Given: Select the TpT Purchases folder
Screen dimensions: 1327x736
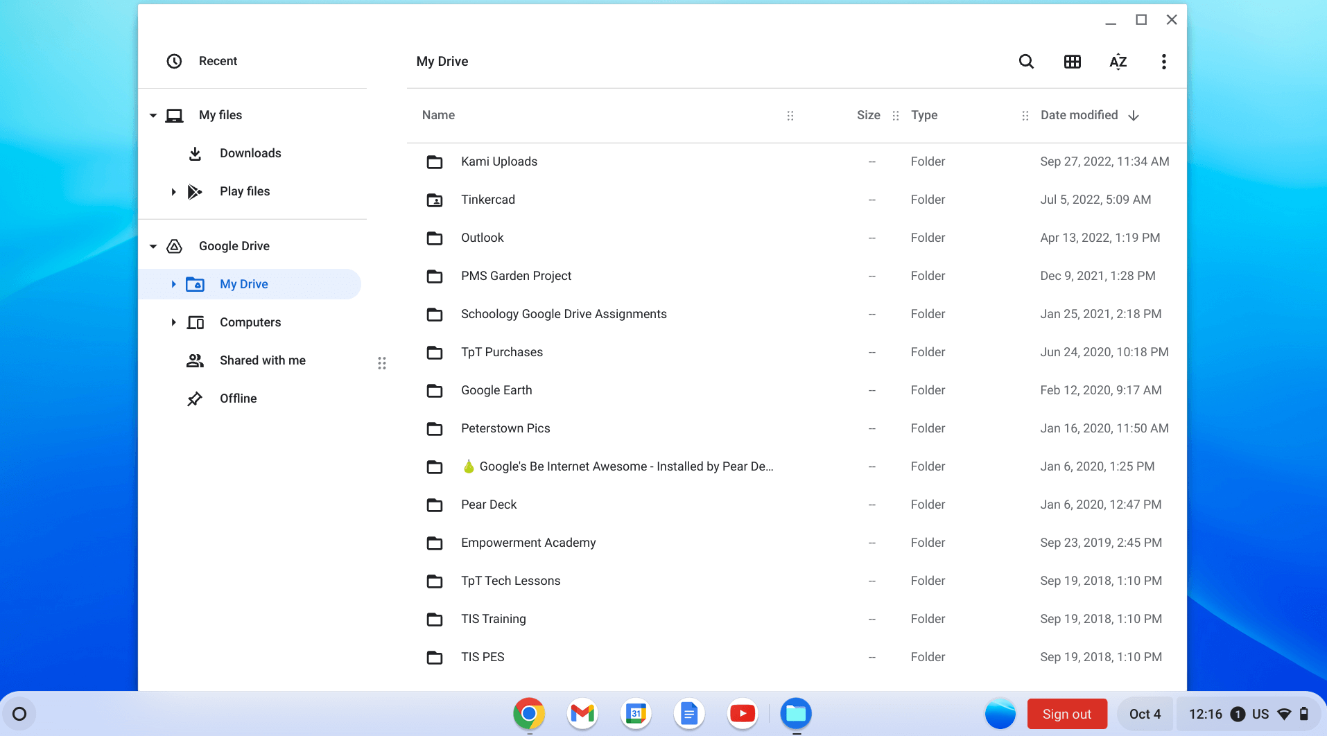Looking at the screenshot, I should [797, 352].
